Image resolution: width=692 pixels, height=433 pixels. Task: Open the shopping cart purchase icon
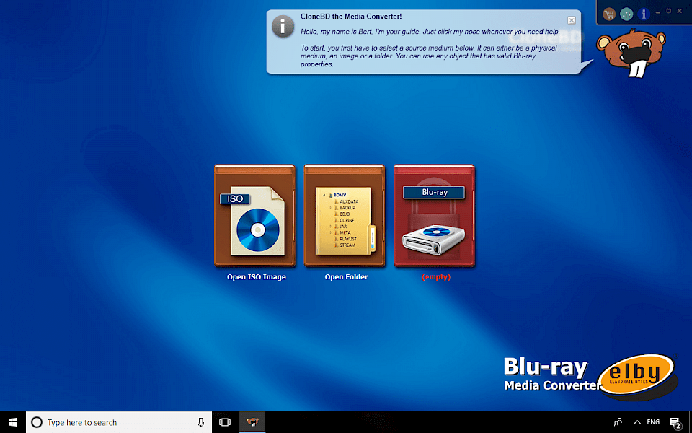click(x=609, y=14)
